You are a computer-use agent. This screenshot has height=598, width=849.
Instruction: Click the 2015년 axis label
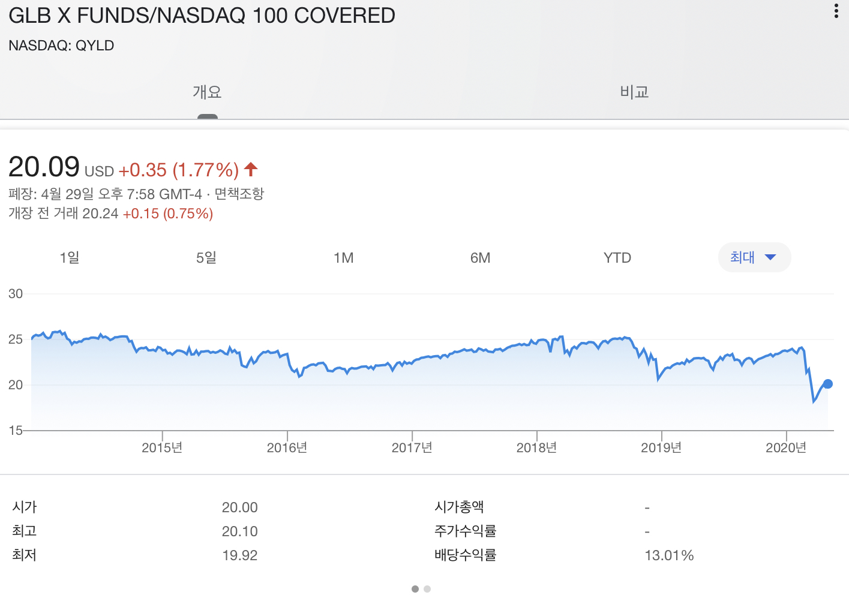(x=162, y=447)
